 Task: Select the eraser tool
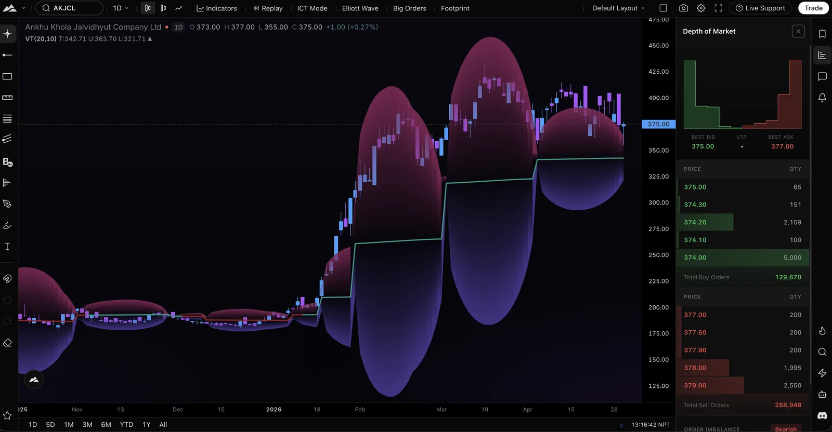coord(7,343)
